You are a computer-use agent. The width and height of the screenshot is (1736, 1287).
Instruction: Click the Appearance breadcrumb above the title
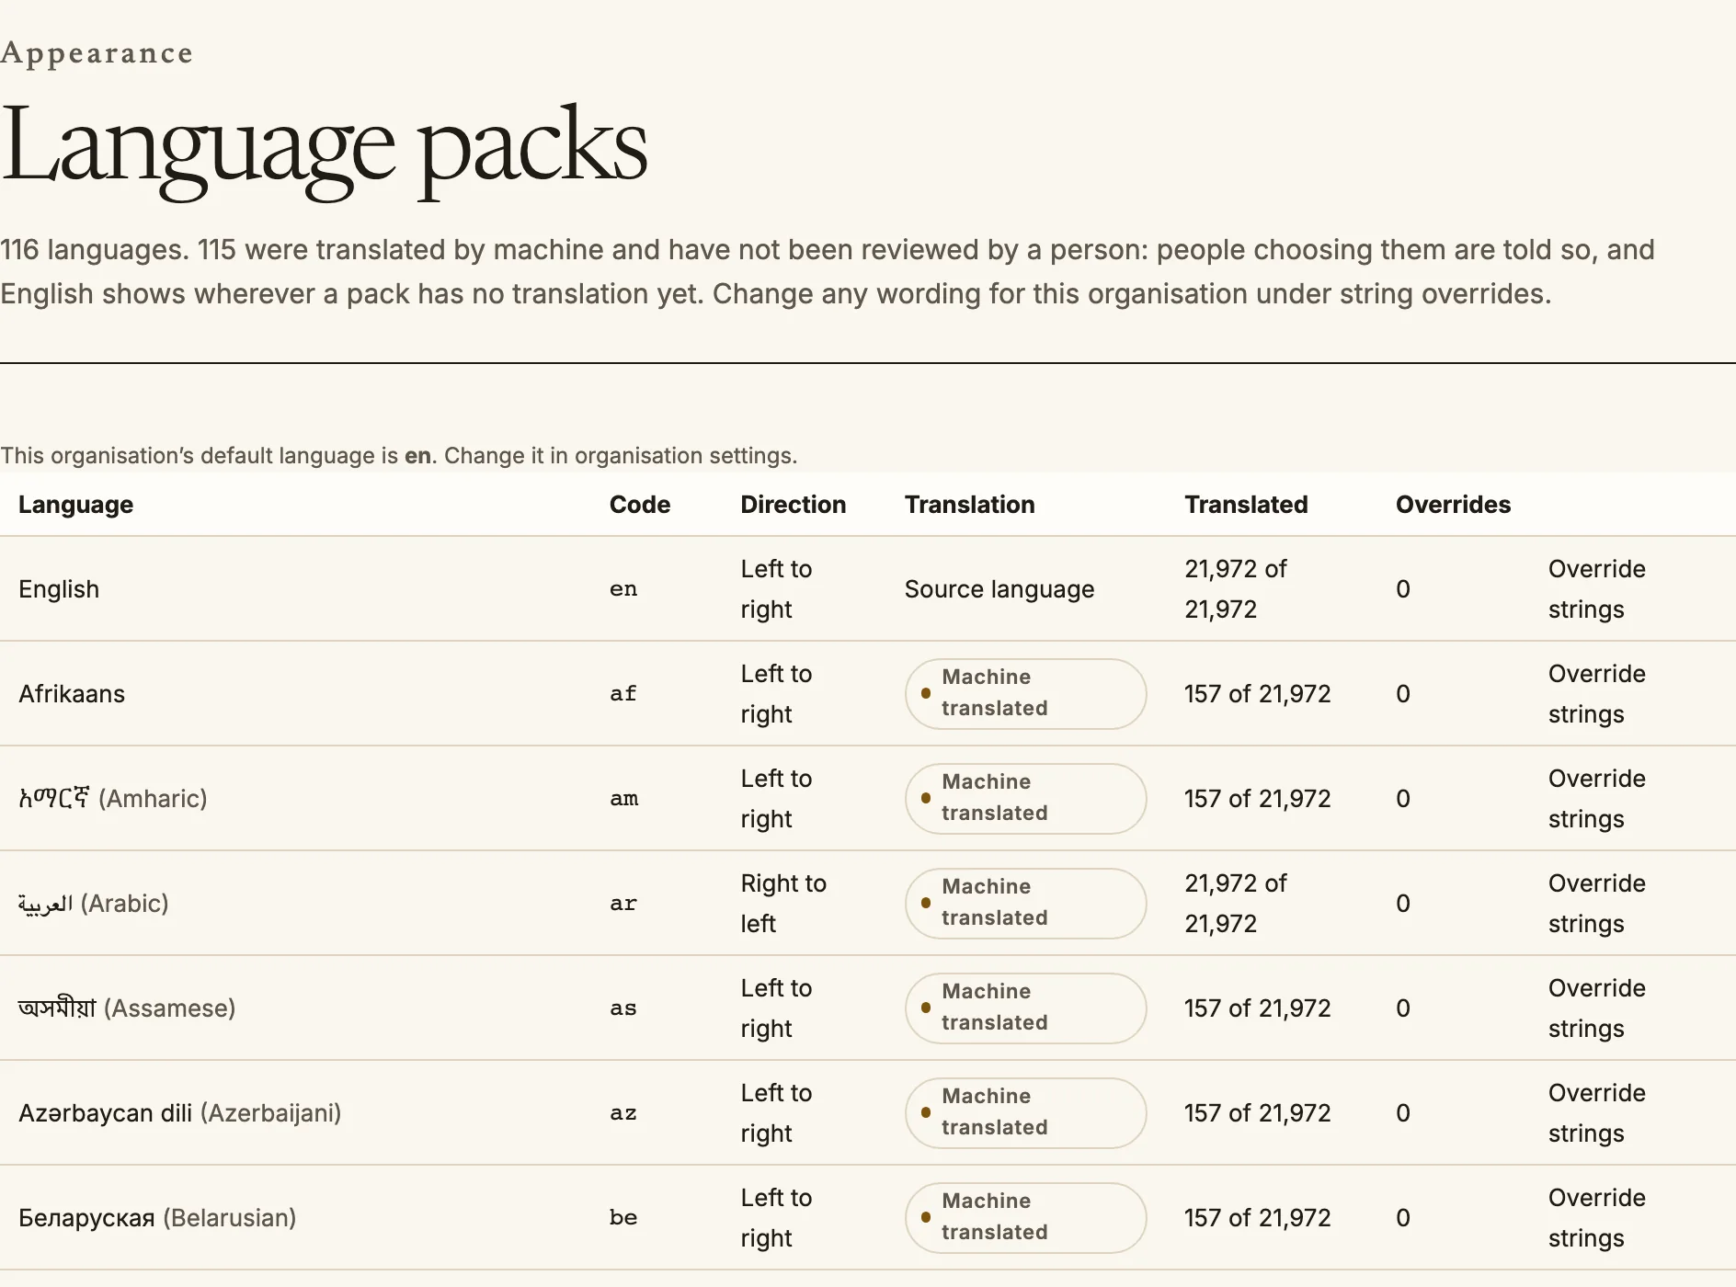[97, 53]
